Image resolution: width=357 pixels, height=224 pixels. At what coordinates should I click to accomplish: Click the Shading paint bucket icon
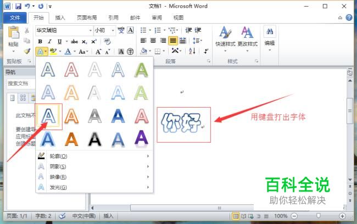pos(144,51)
